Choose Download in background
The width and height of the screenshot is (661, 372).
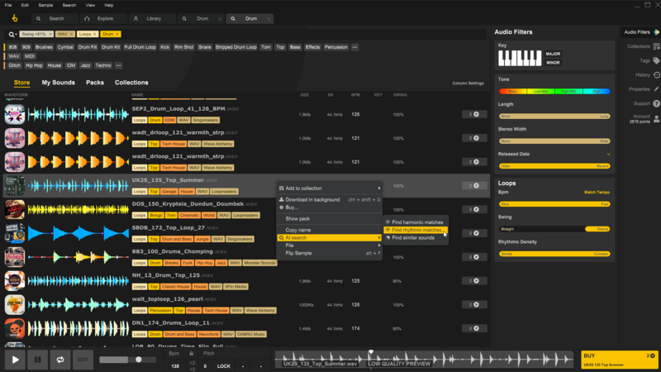pos(329,199)
